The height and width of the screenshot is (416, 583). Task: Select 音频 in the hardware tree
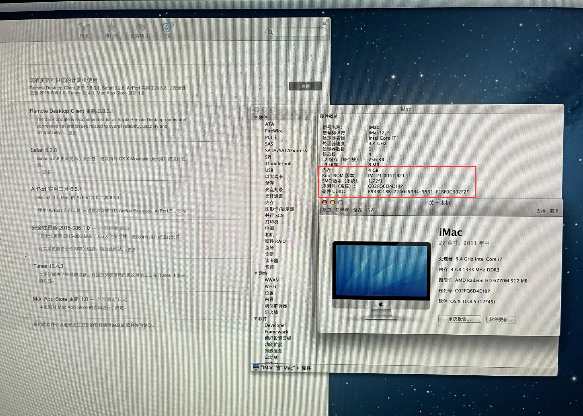(x=269, y=267)
